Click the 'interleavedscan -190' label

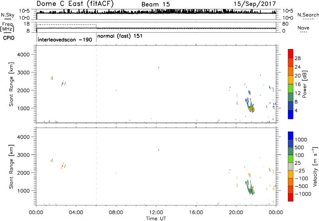65,39
